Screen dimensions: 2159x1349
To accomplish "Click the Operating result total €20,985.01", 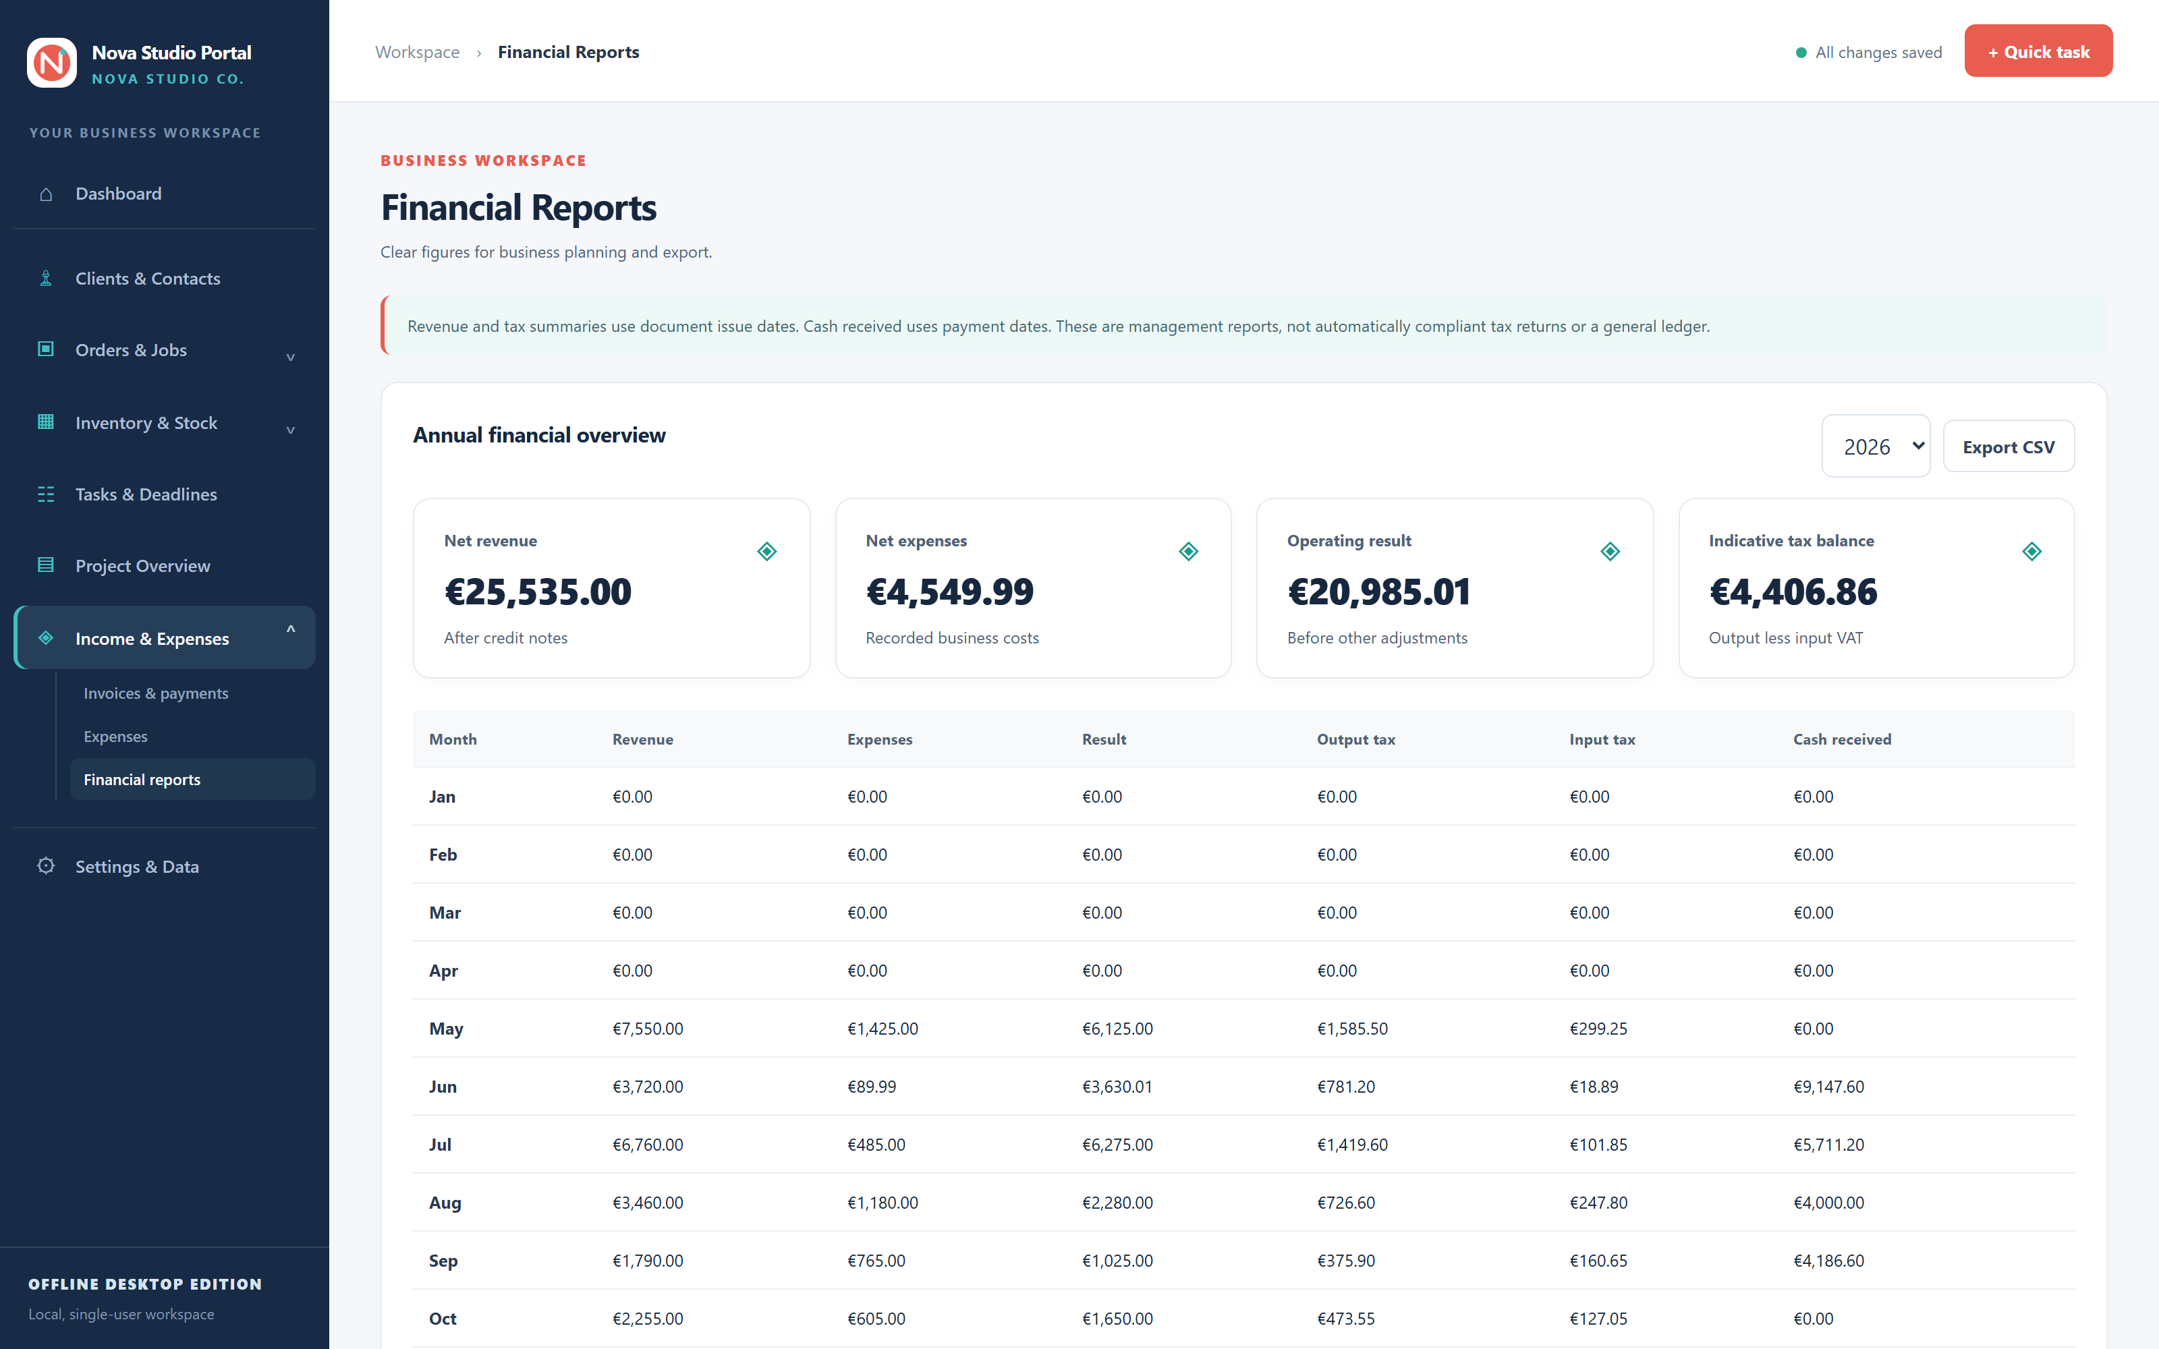I will click(x=1379, y=592).
